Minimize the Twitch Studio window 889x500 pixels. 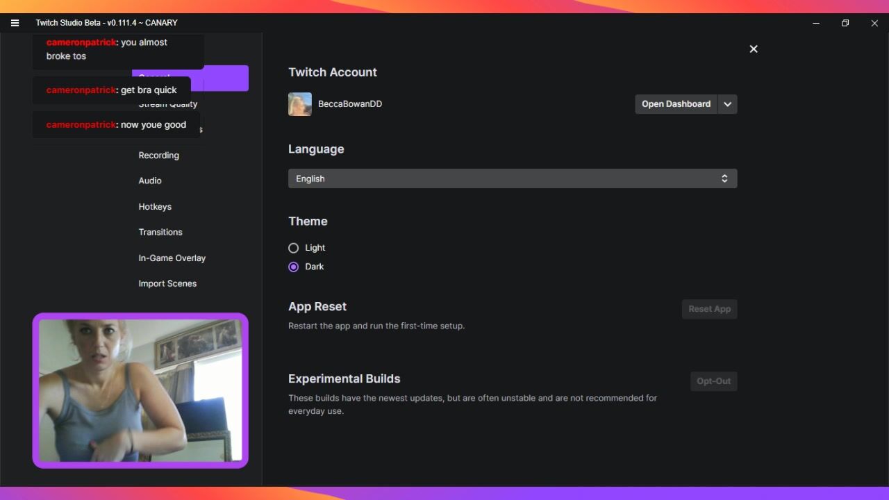coord(816,23)
